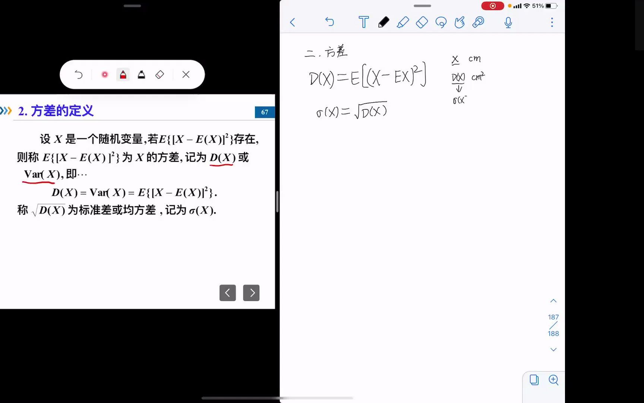Select the red pen in markup bar
The width and height of the screenshot is (644, 403).
(x=123, y=75)
